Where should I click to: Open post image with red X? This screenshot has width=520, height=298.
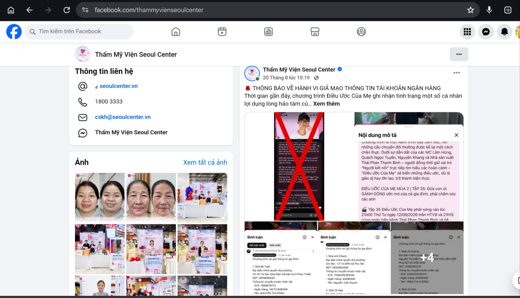299,166
